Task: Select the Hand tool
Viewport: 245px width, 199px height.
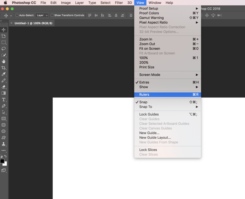Action: click(3, 61)
